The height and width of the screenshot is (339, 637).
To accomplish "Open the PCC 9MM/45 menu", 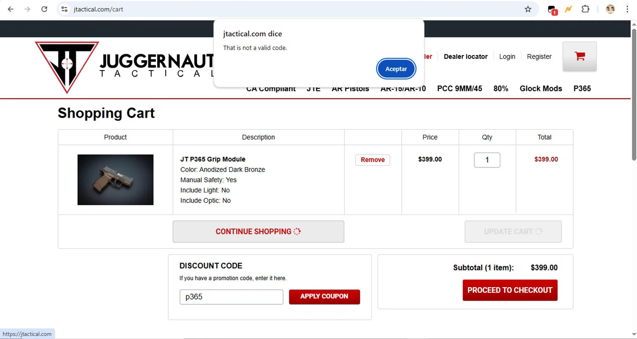I will pyautogui.click(x=459, y=89).
